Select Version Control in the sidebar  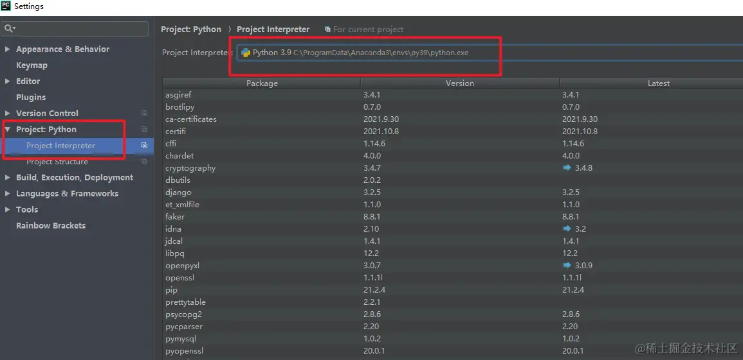point(47,114)
